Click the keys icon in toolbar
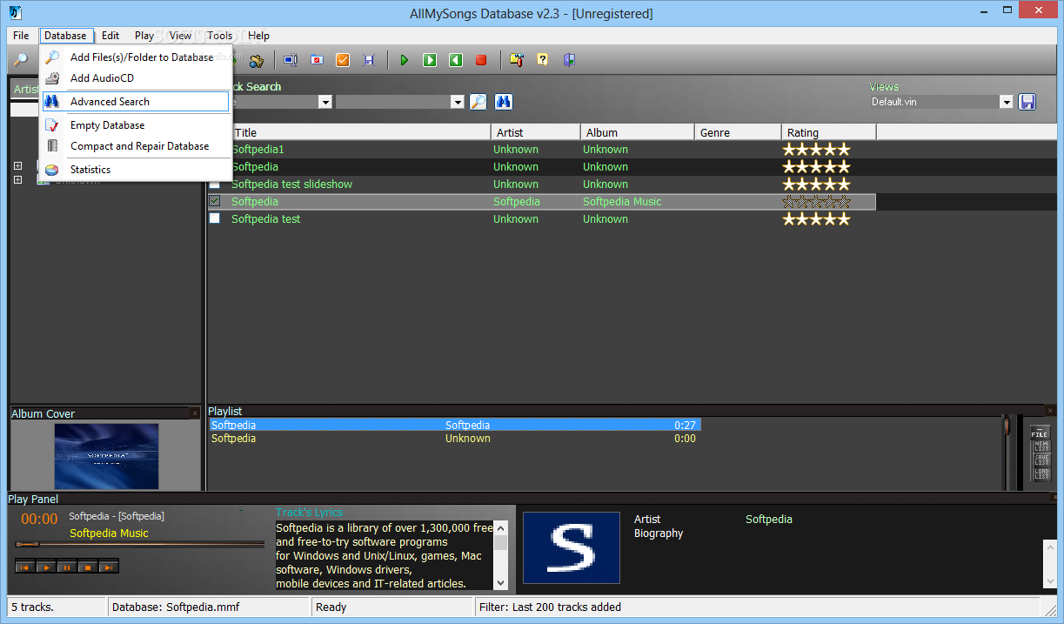This screenshot has height=624, width=1064. point(256,60)
